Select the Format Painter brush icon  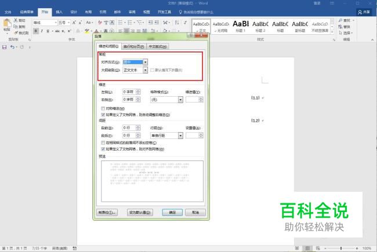16,32
